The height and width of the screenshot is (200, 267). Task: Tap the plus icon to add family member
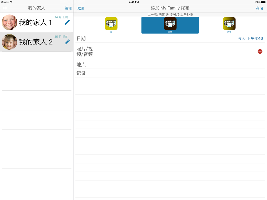click(x=5, y=8)
